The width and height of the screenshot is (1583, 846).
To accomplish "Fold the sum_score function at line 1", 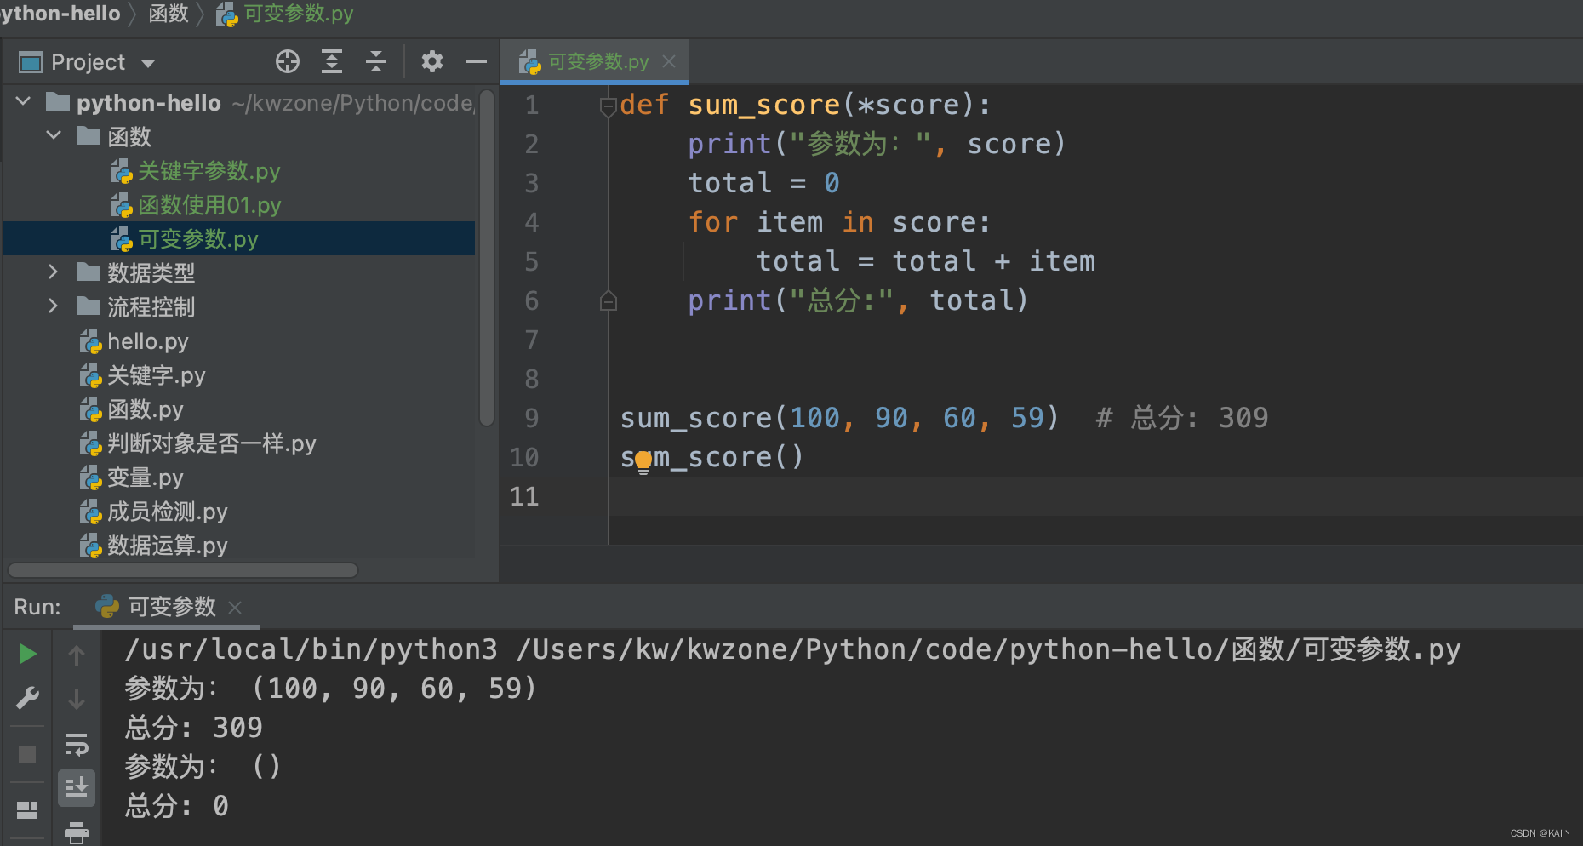I will (608, 106).
